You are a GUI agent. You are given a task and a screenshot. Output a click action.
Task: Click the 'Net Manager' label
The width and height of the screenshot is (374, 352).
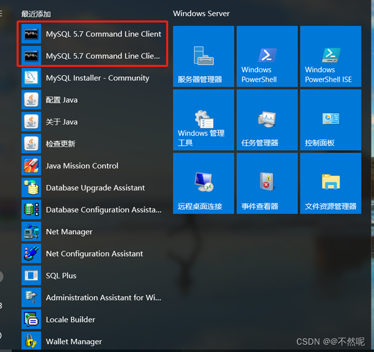[x=69, y=232]
